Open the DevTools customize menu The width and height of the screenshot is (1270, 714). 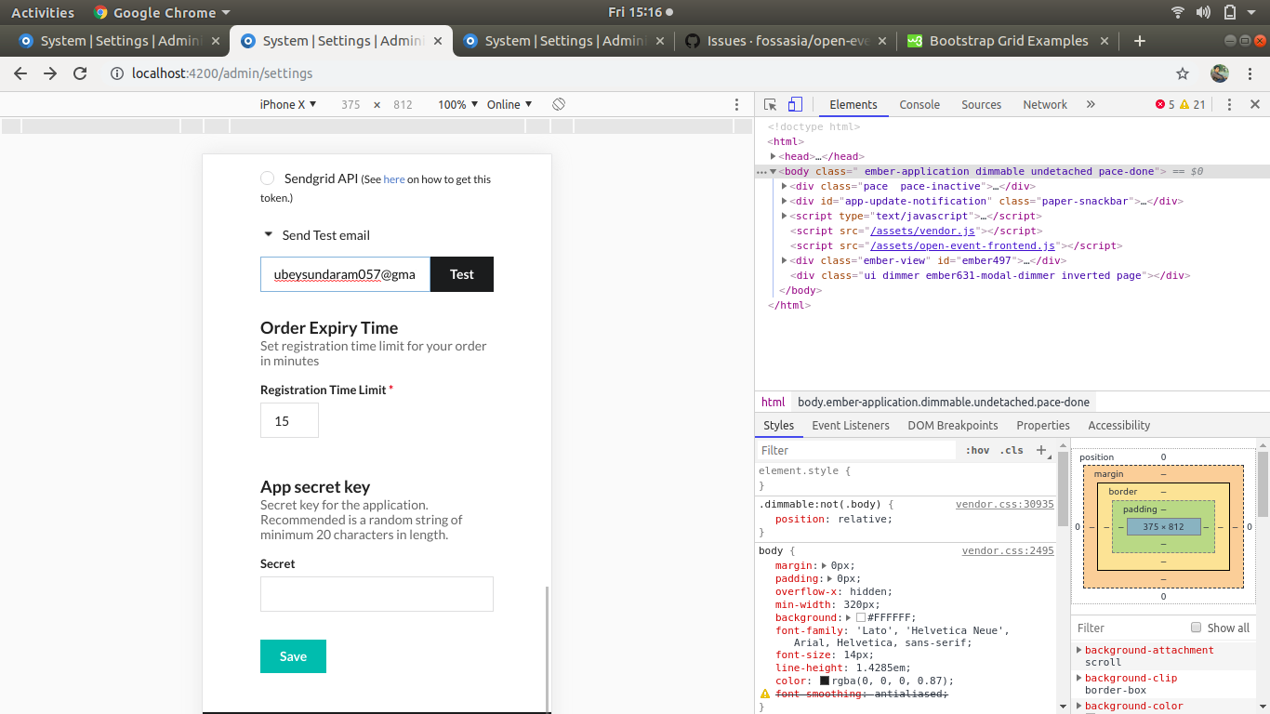point(1229,104)
